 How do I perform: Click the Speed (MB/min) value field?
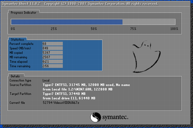[52, 48]
